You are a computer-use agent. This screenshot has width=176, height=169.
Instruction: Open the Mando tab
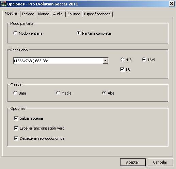(x=44, y=14)
